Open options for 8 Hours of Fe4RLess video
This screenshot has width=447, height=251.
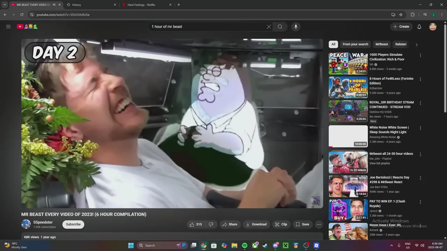pyautogui.click(x=420, y=79)
